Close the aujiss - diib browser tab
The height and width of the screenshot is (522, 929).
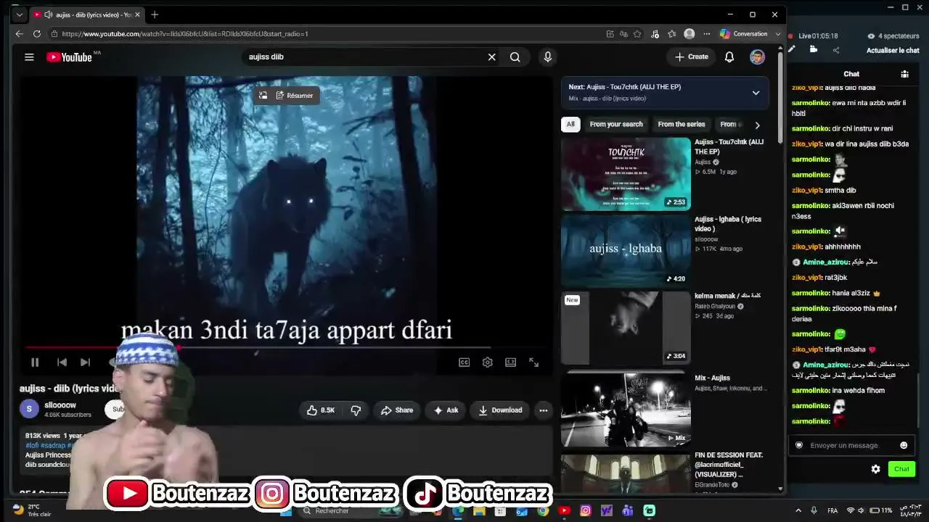[x=136, y=14]
